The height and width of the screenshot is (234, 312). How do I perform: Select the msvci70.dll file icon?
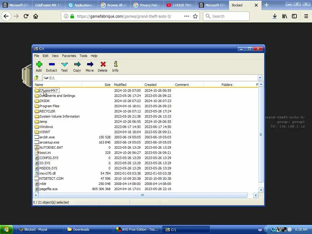37,173
